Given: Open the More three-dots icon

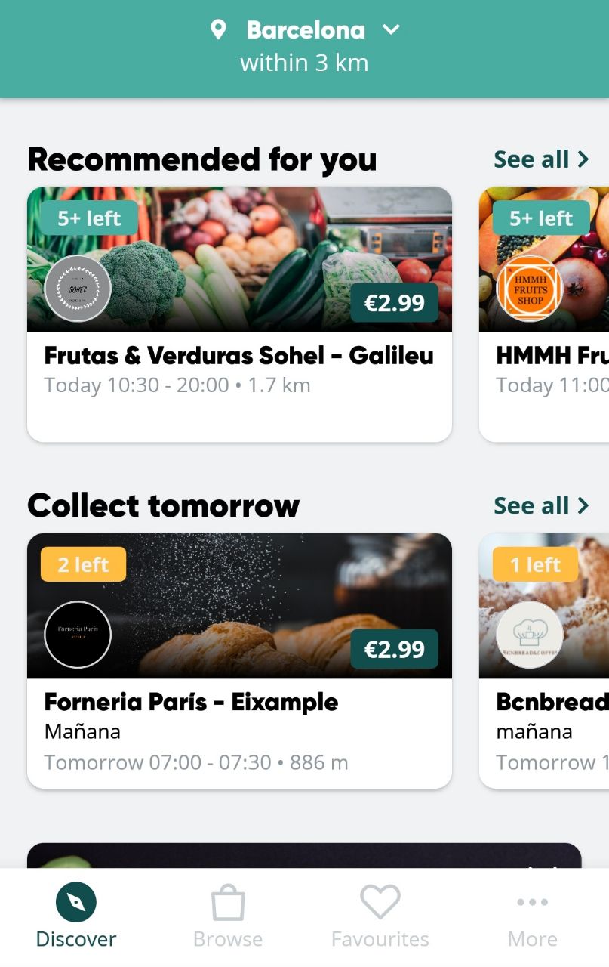Looking at the screenshot, I should [x=533, y=902].
